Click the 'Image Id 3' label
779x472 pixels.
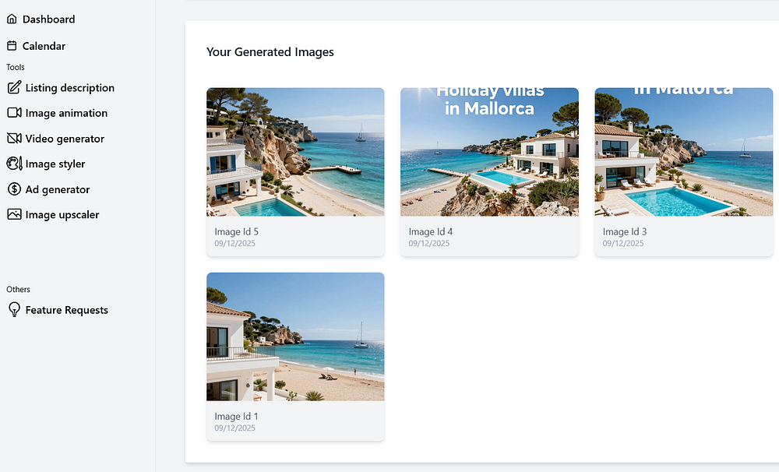coord(625,231)
